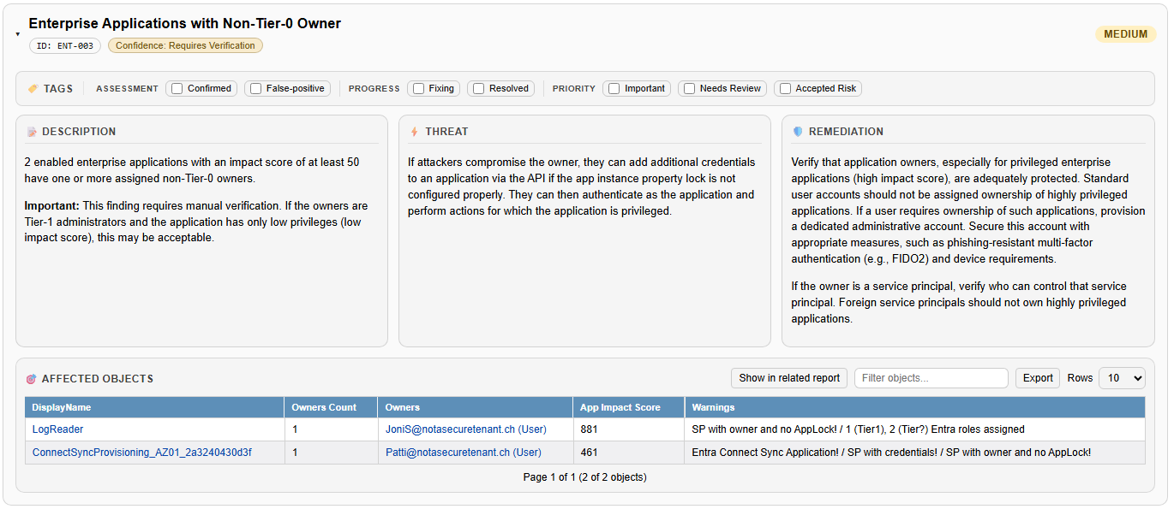Viewport: 1174px width, 509px height.
Task: Sort table by App Impact Score column
Action: point(620,407)
